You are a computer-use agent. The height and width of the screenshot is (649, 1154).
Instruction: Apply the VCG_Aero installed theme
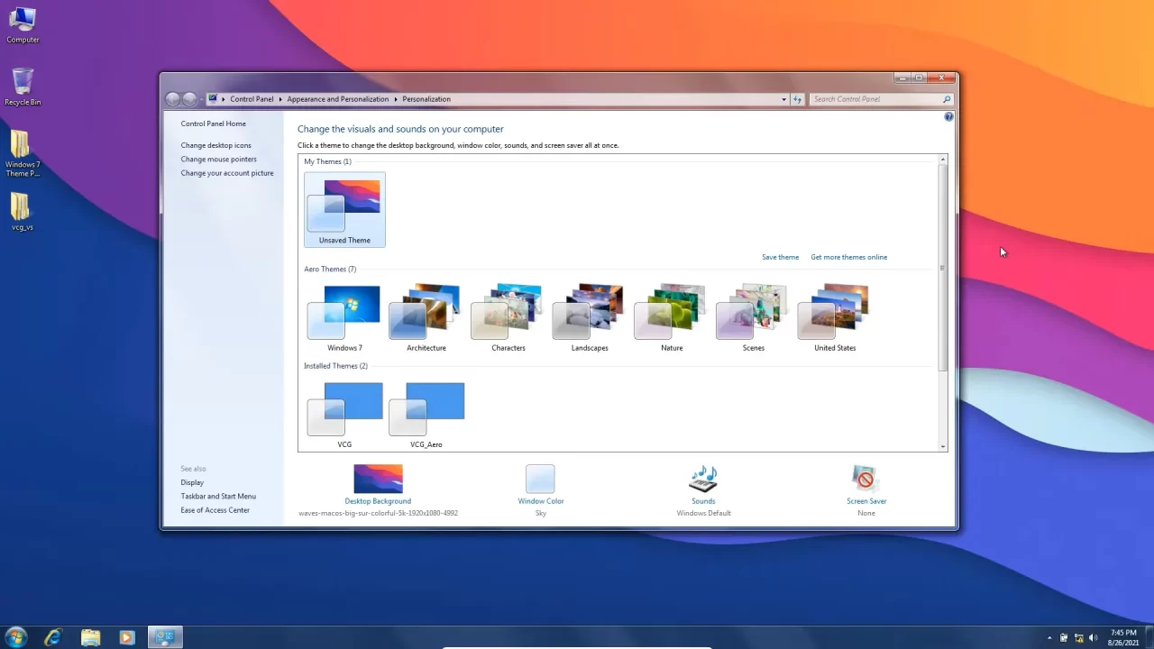426,414
